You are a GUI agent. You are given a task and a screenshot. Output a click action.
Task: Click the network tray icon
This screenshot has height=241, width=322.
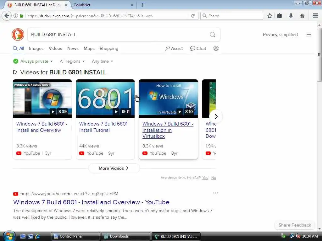[291, 236]
